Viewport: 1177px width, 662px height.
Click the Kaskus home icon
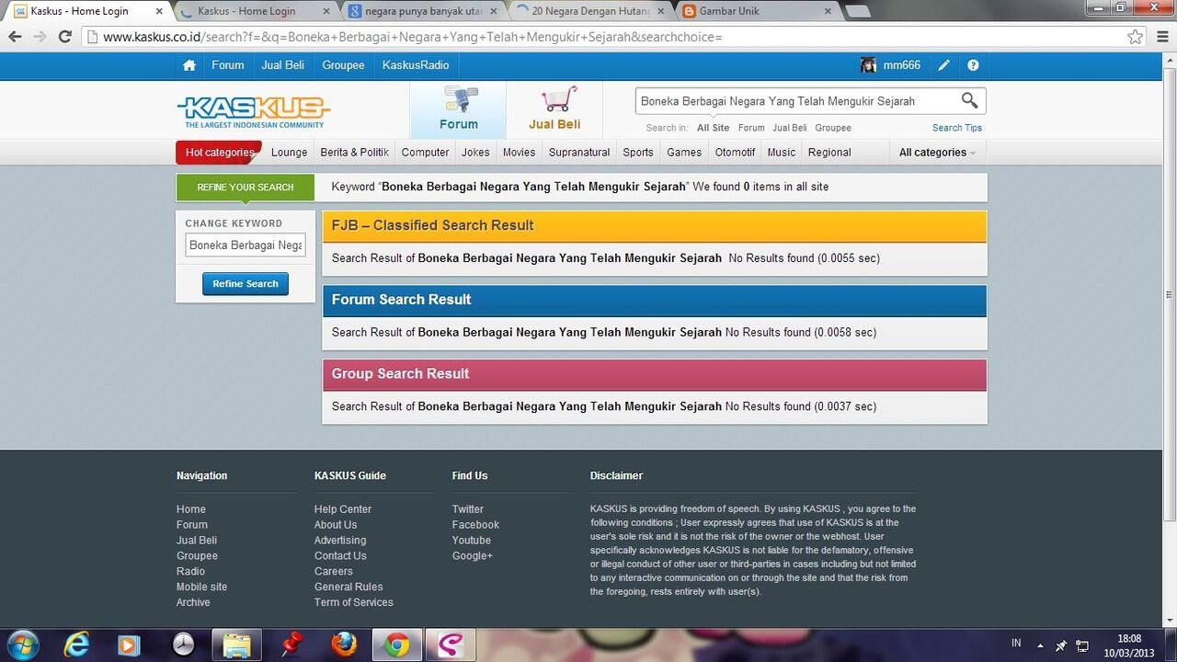189,65
